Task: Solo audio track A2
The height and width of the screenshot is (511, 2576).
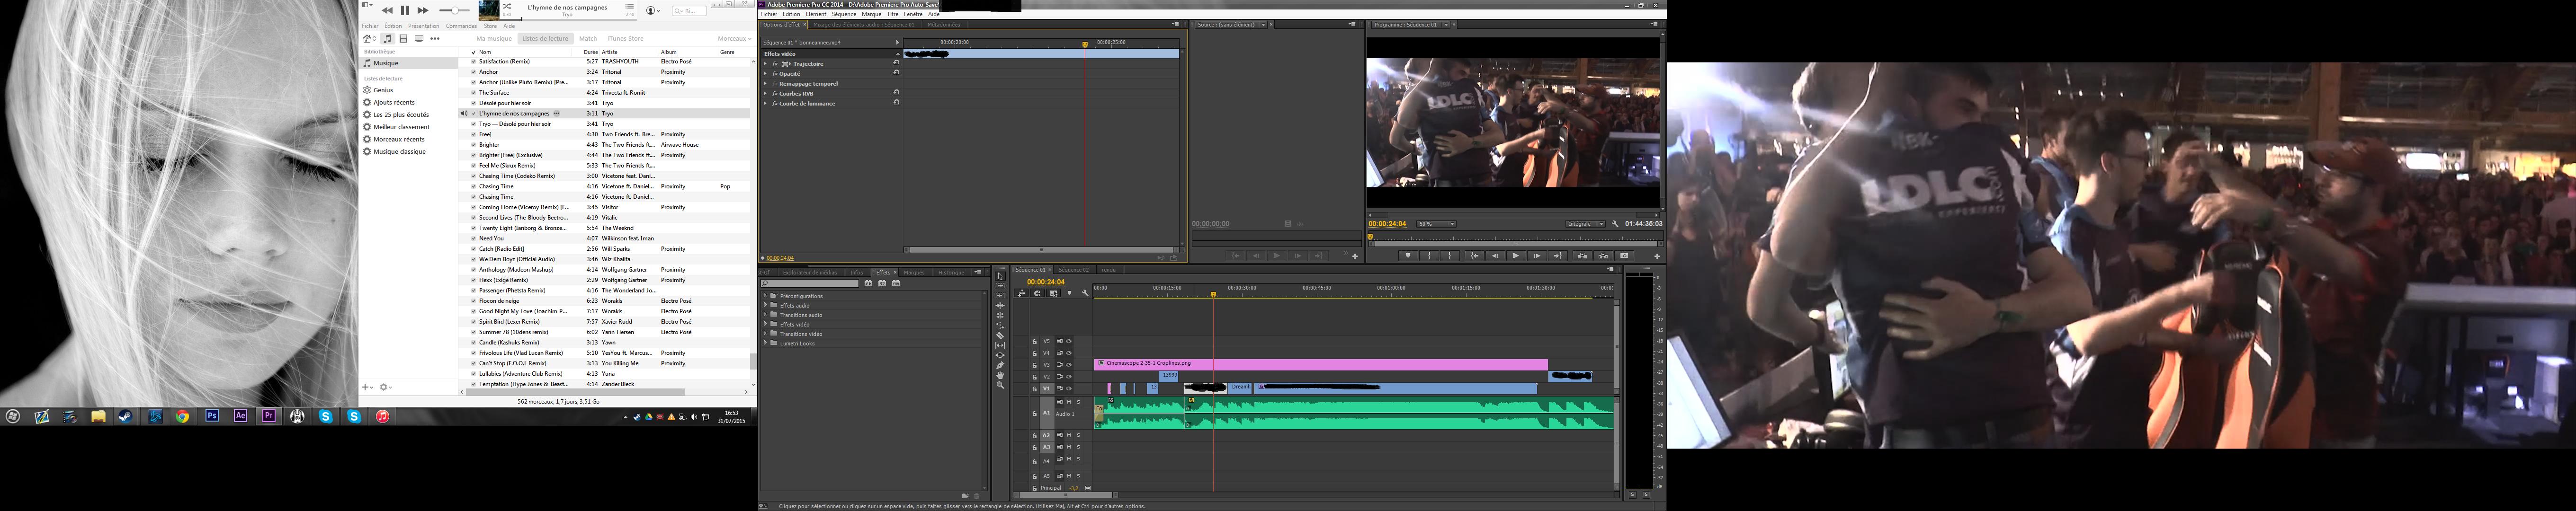Action: (1078, 435)
